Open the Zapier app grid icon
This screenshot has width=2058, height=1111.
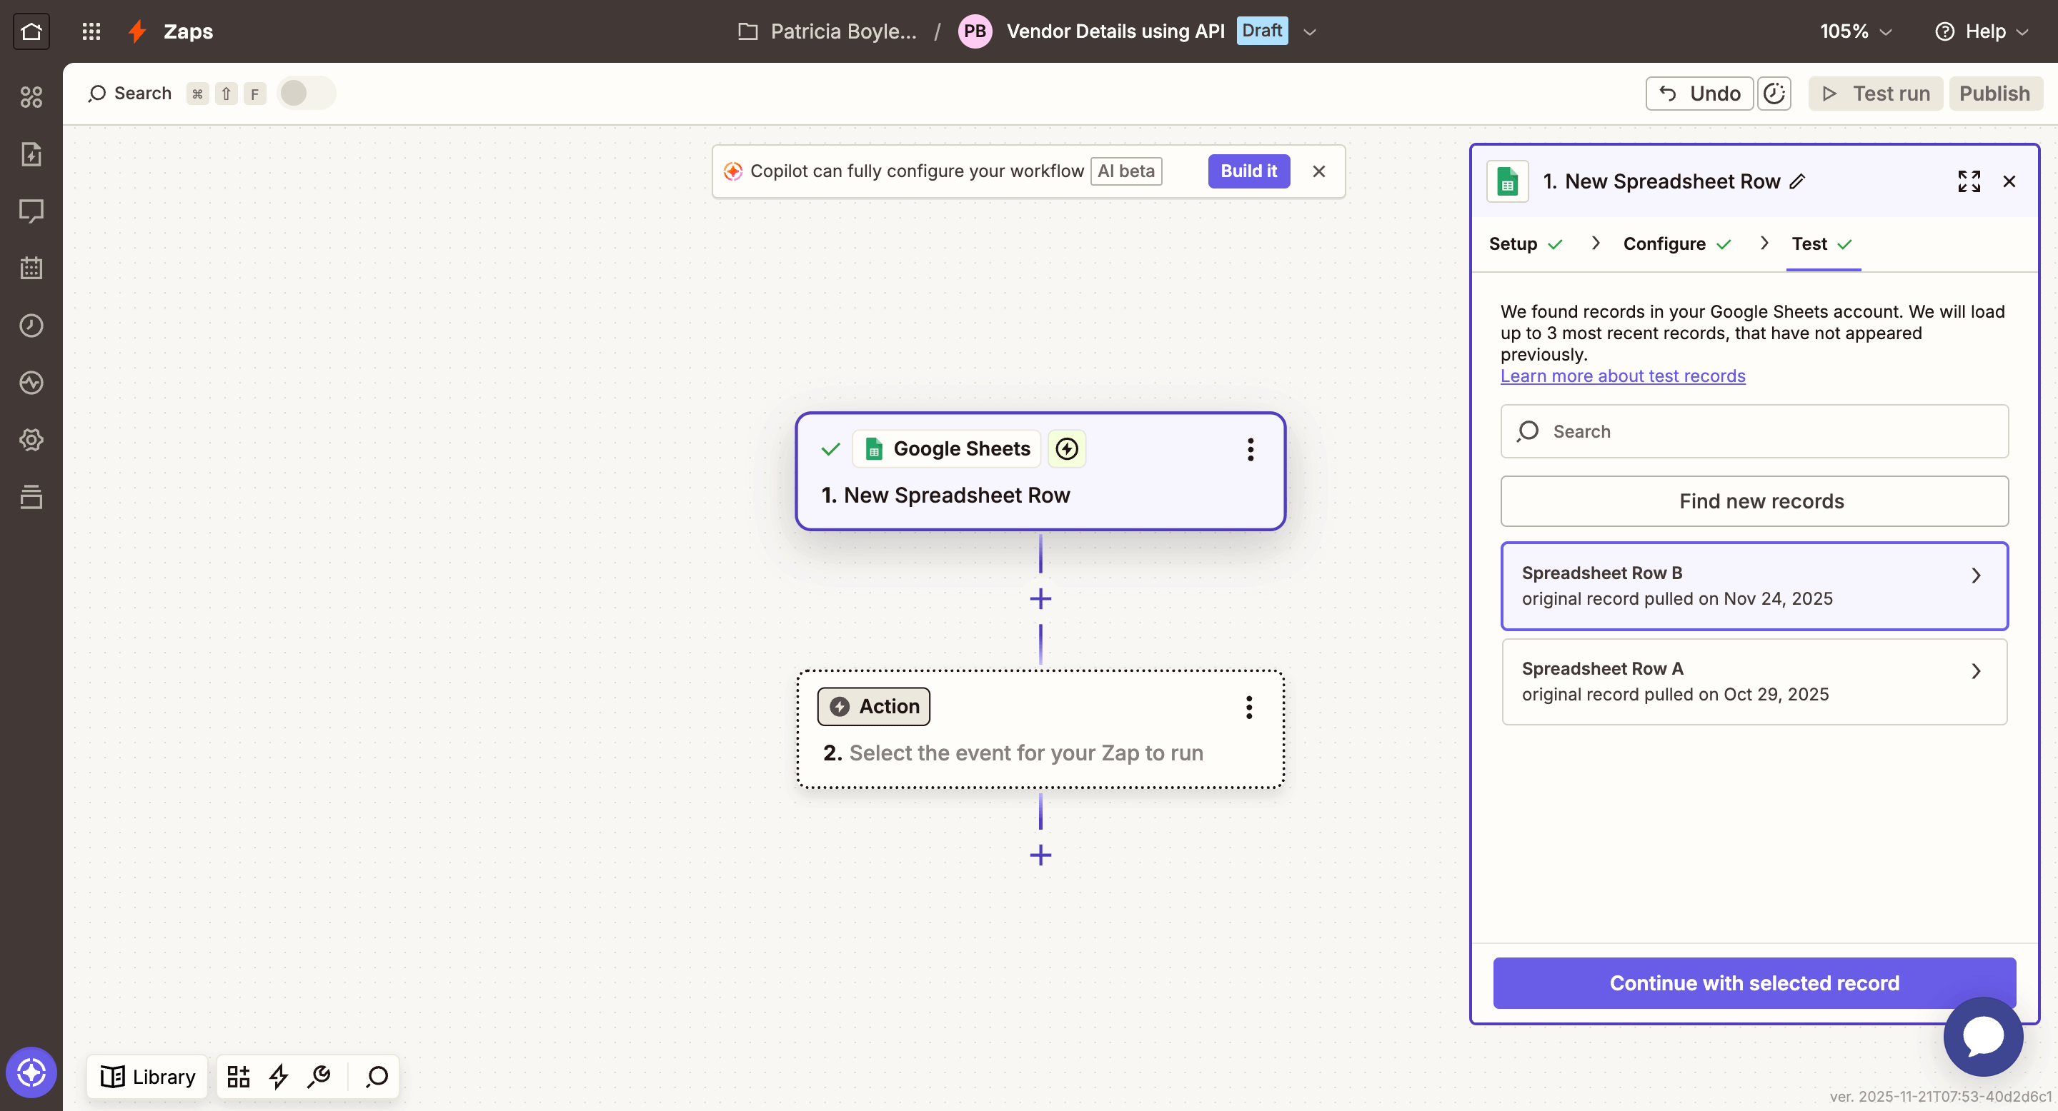[91, 31]
